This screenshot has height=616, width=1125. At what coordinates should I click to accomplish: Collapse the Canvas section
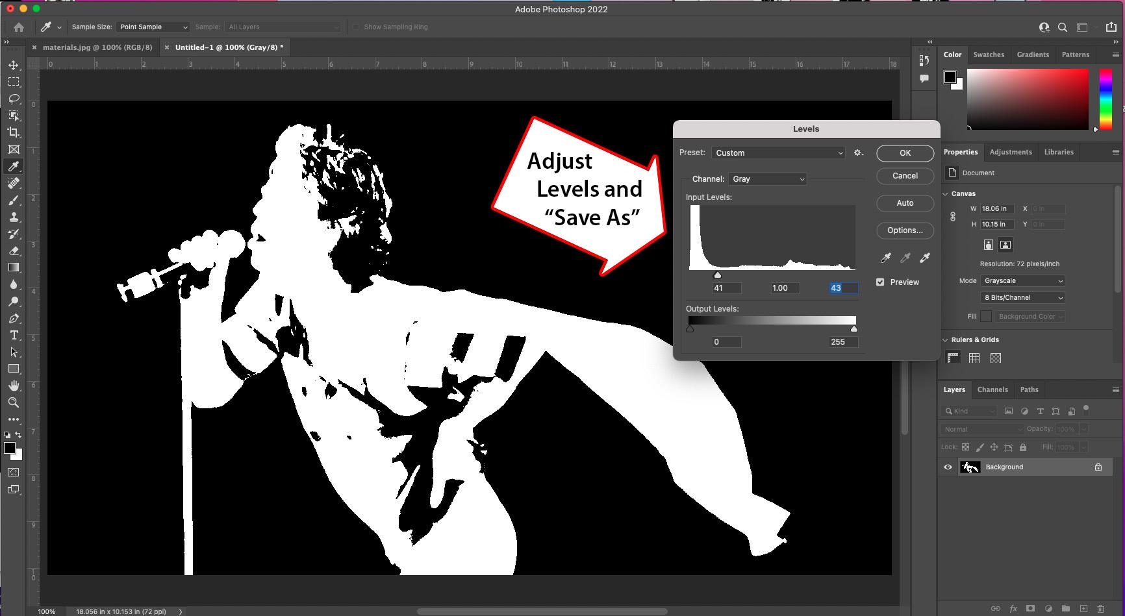946,194
